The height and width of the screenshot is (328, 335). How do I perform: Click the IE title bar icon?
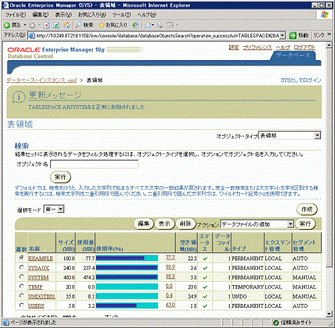(x=6, y=5)
